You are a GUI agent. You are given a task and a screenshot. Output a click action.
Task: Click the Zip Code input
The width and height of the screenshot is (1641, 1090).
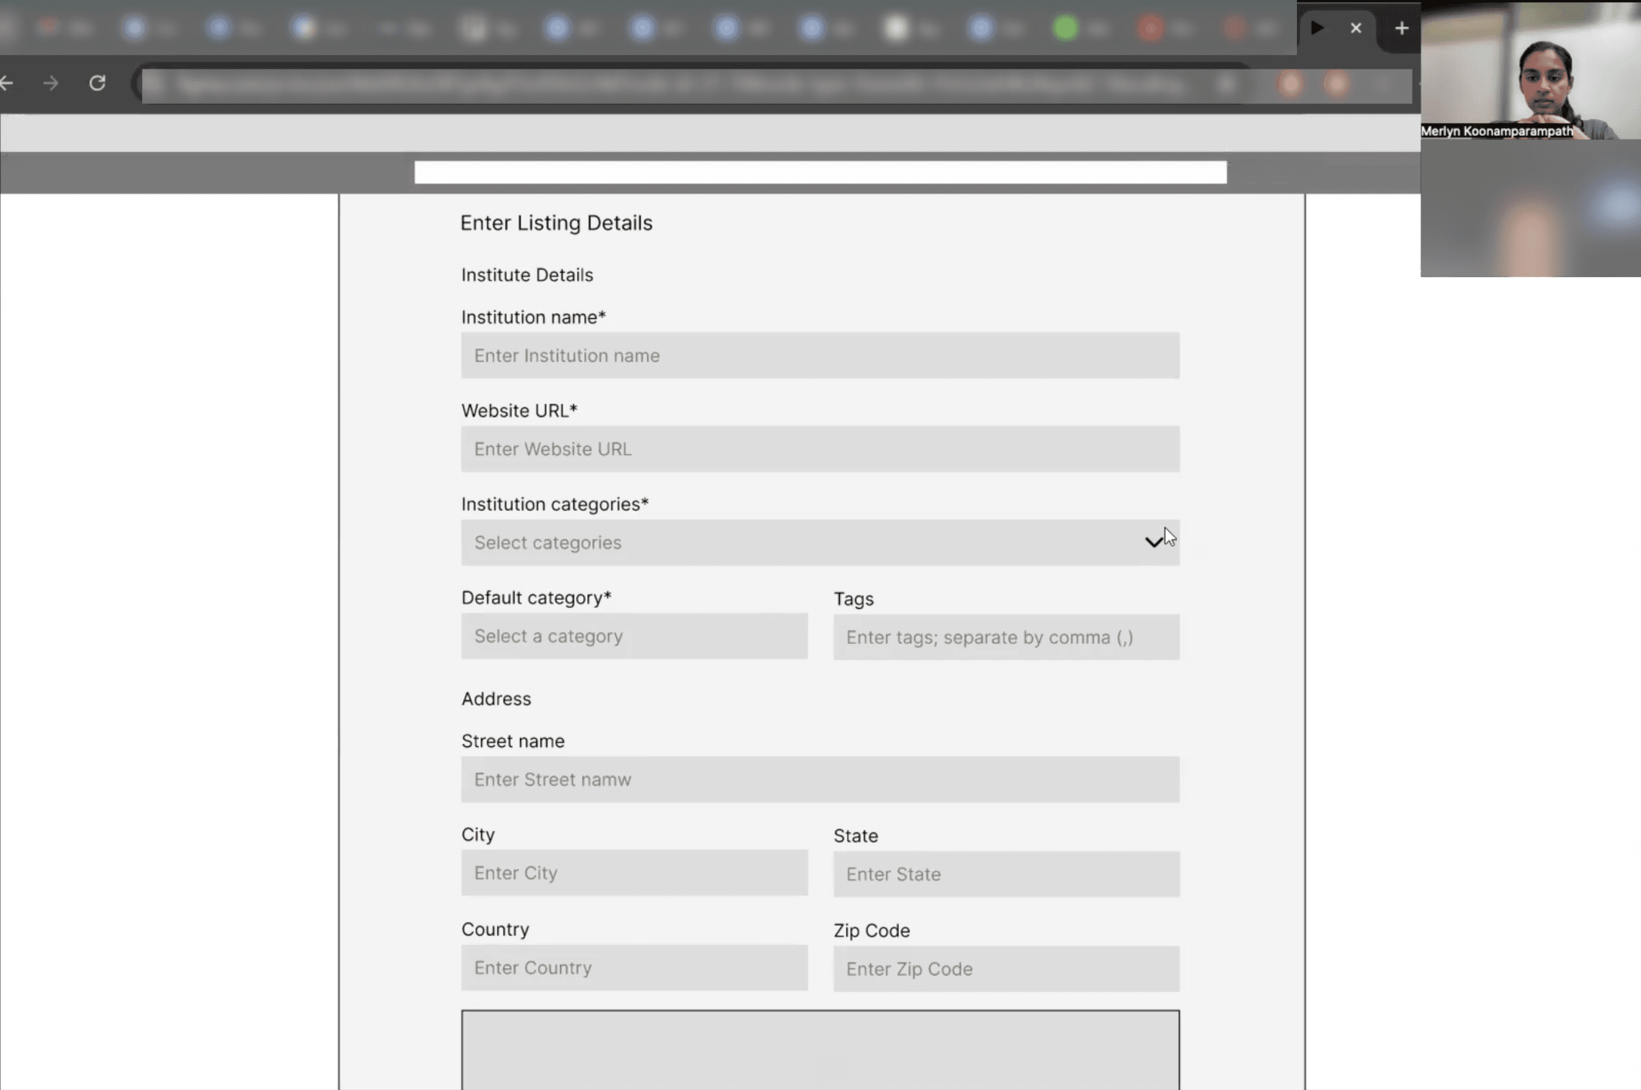pos(1006,968)
